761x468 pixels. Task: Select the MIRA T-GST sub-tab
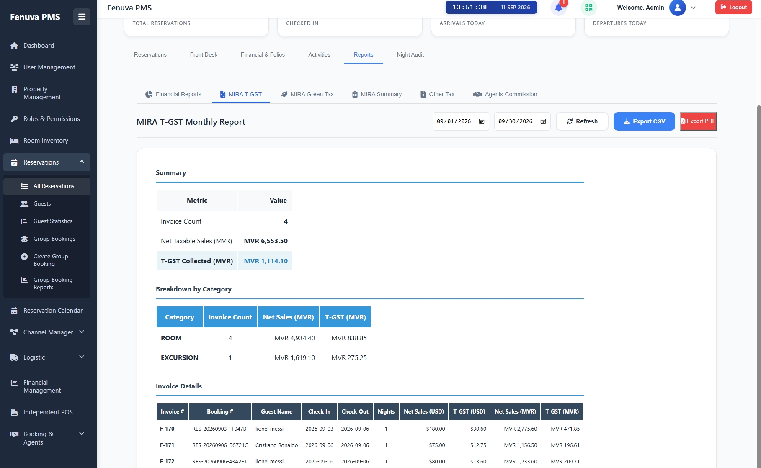click(241, 95)
